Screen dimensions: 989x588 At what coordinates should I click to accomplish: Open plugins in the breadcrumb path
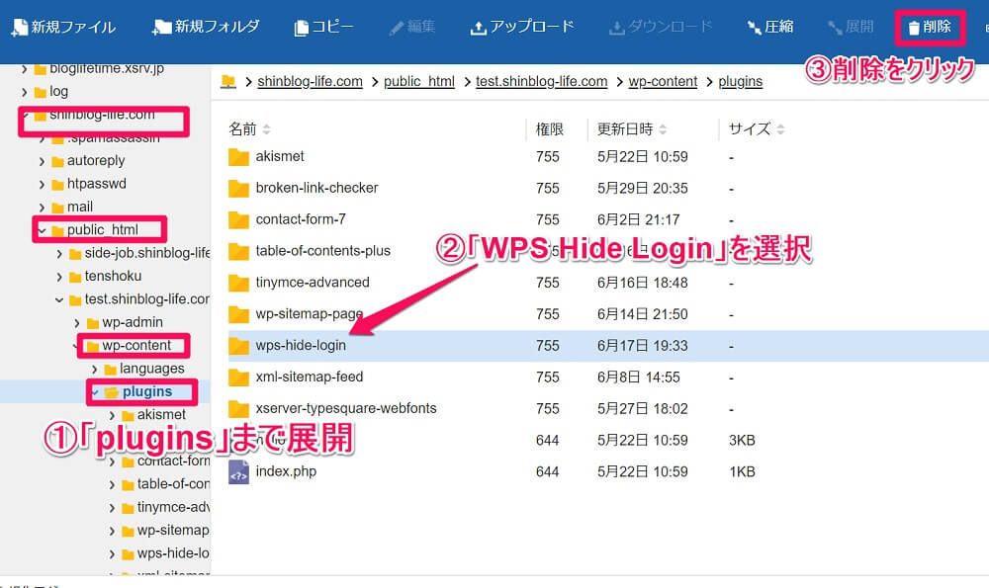pyautogui.click(x=740, y=81)
